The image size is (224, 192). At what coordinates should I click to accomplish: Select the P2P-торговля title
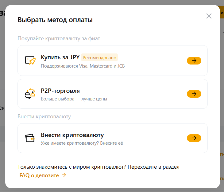tap(60, 91)
